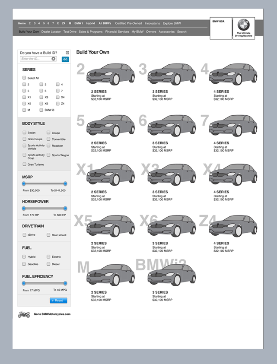
Task: Choose the car image labeled 5
Action: pos(111,125)
